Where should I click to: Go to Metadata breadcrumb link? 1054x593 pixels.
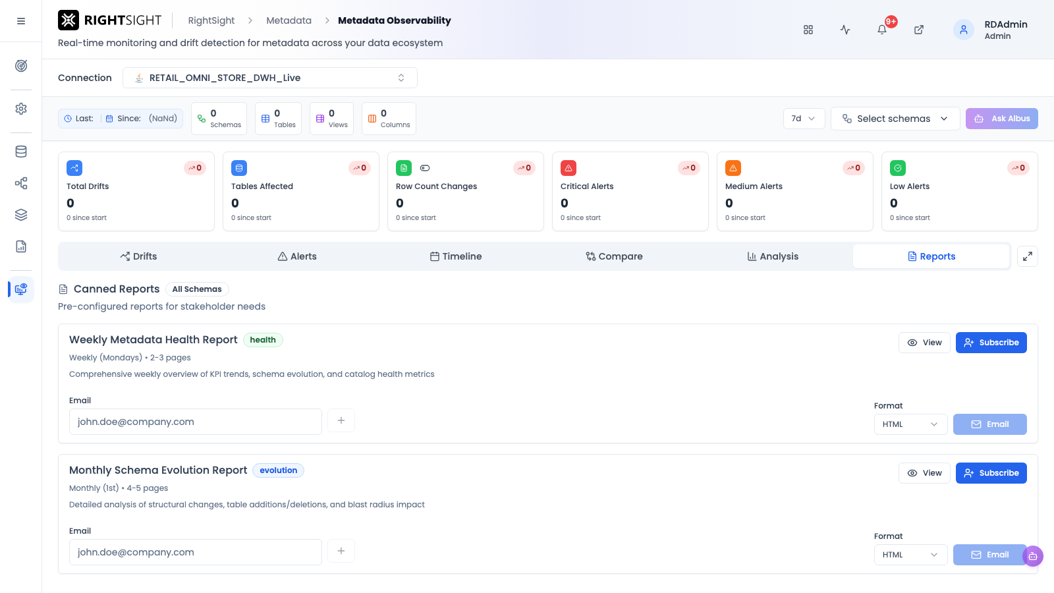pyautogui.click(x=289, y=20)
